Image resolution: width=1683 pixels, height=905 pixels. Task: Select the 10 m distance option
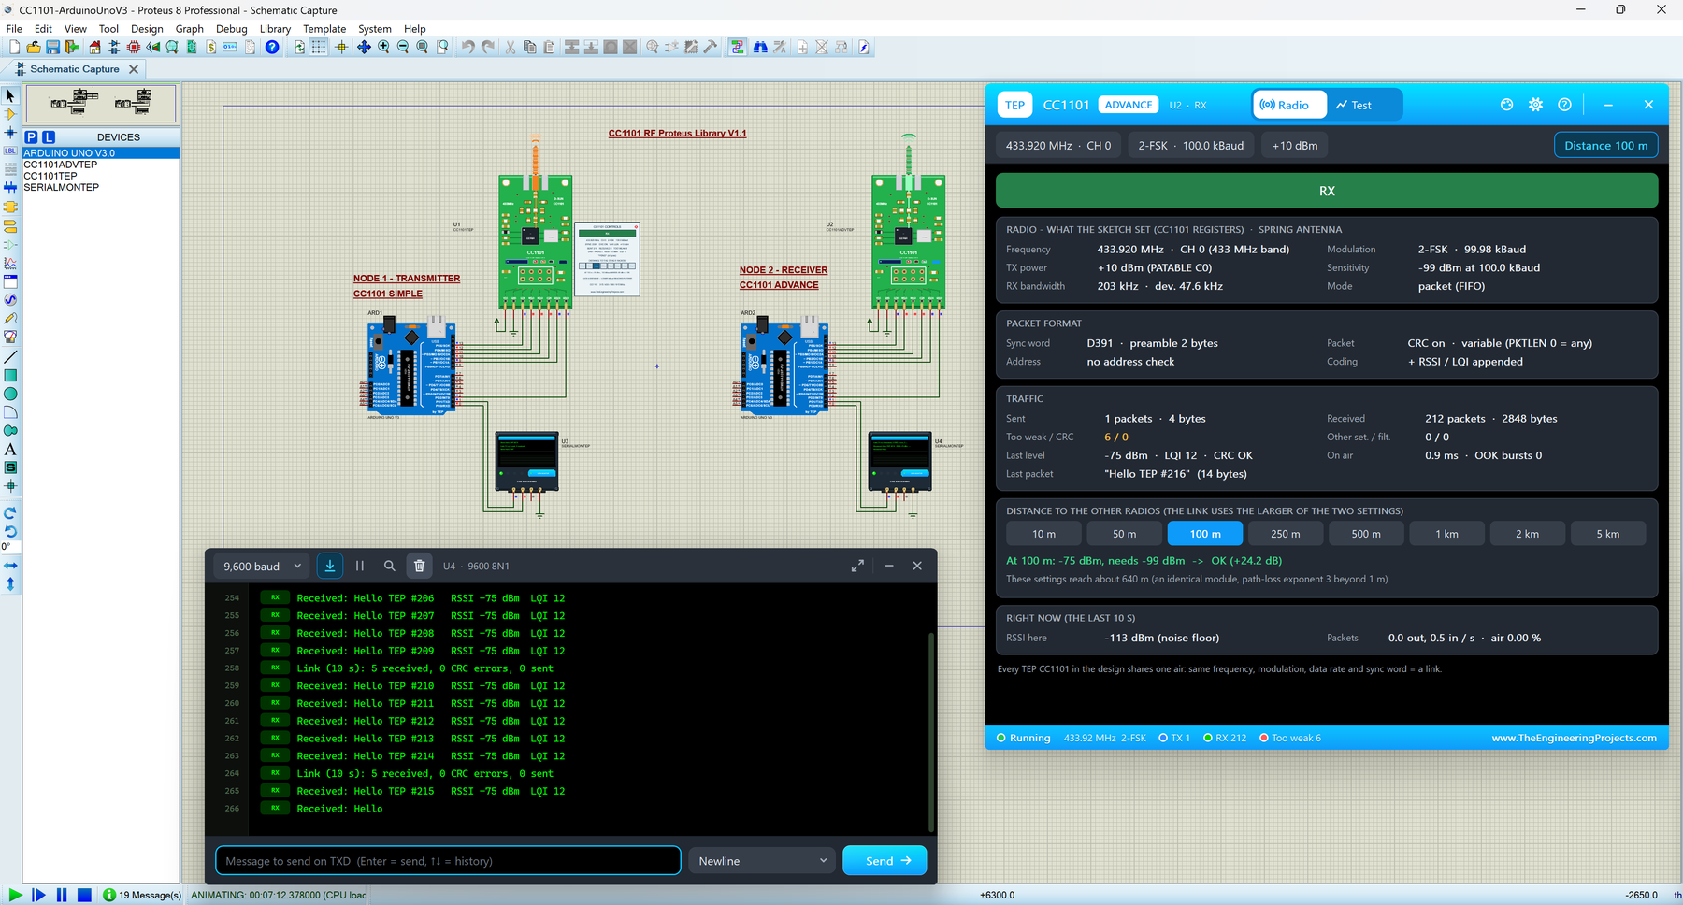click(1043, 534)
